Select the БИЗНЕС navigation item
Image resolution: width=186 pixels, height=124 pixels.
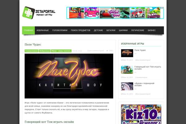(152, 30)
